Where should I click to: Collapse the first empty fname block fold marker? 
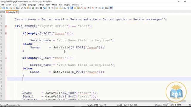(6, 33)
